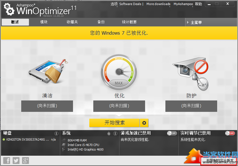Viewport: 238px width, 166px height.
Task: Open hard disk info icon in 硬盘 panel
Action: [56, 133]
